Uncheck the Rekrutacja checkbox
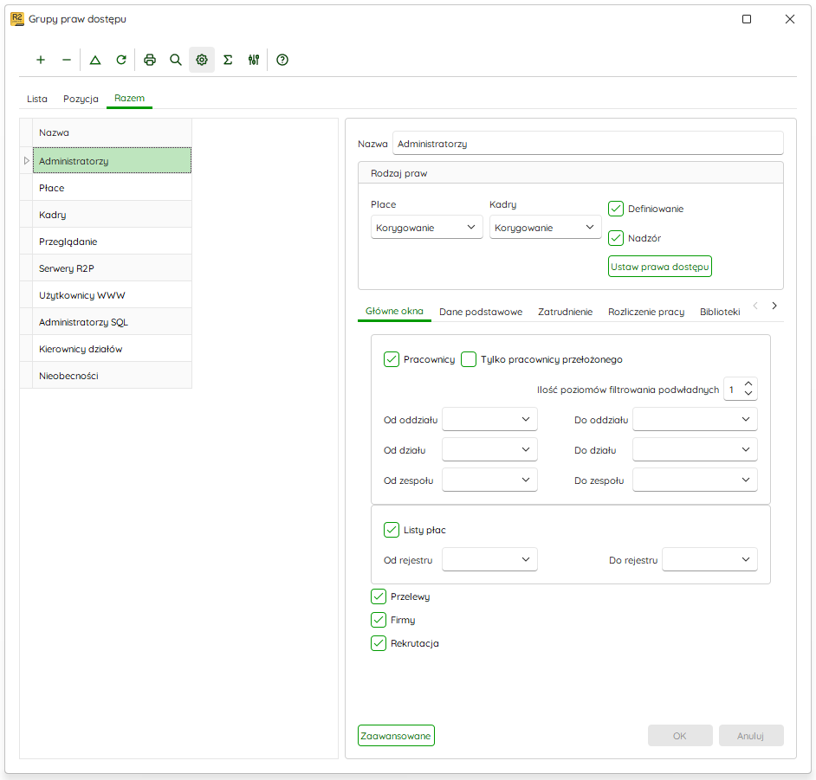Viewport: 816px width, 780px height. pyautogui.click(x=379, y=643)
